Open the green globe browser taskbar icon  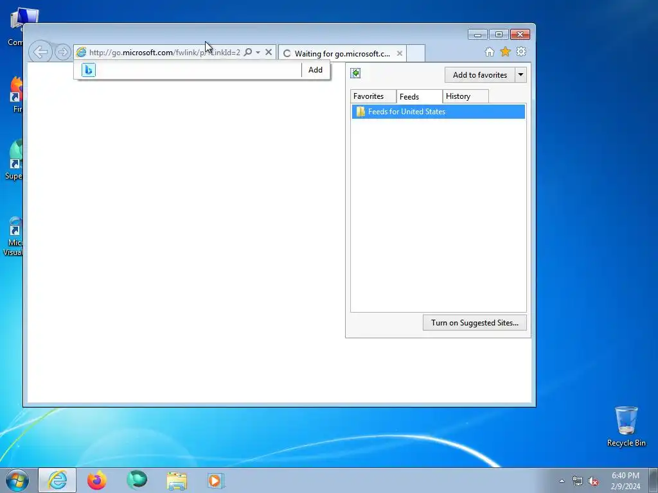[x=137, y=480]
